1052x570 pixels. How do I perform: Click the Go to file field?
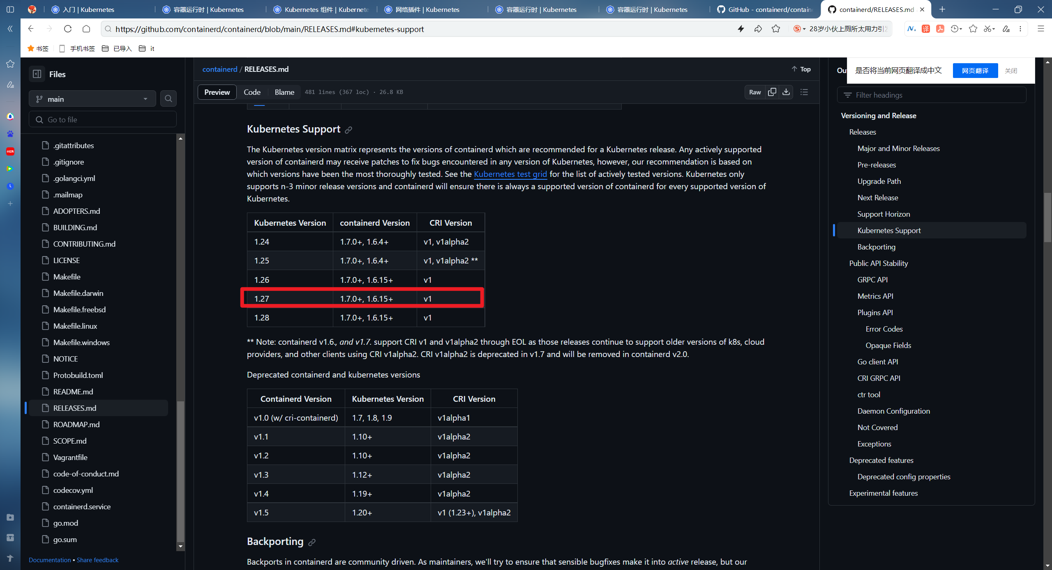(103, 119)
